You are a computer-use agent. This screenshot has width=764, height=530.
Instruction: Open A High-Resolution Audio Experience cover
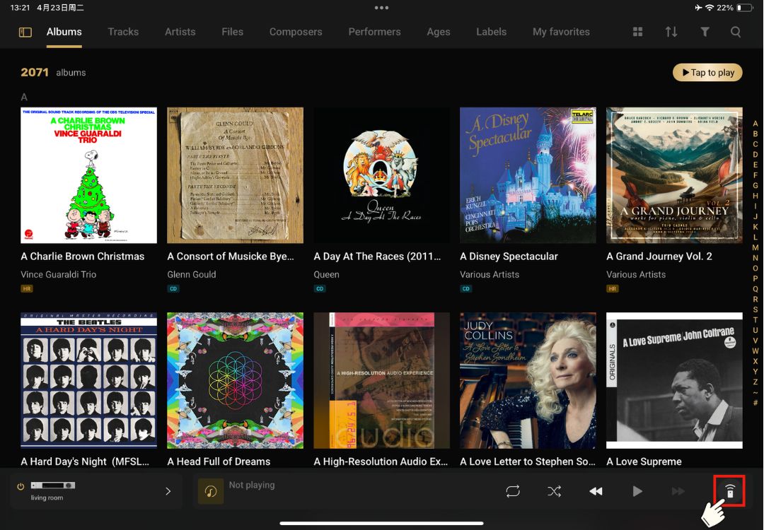coord(381,380)
